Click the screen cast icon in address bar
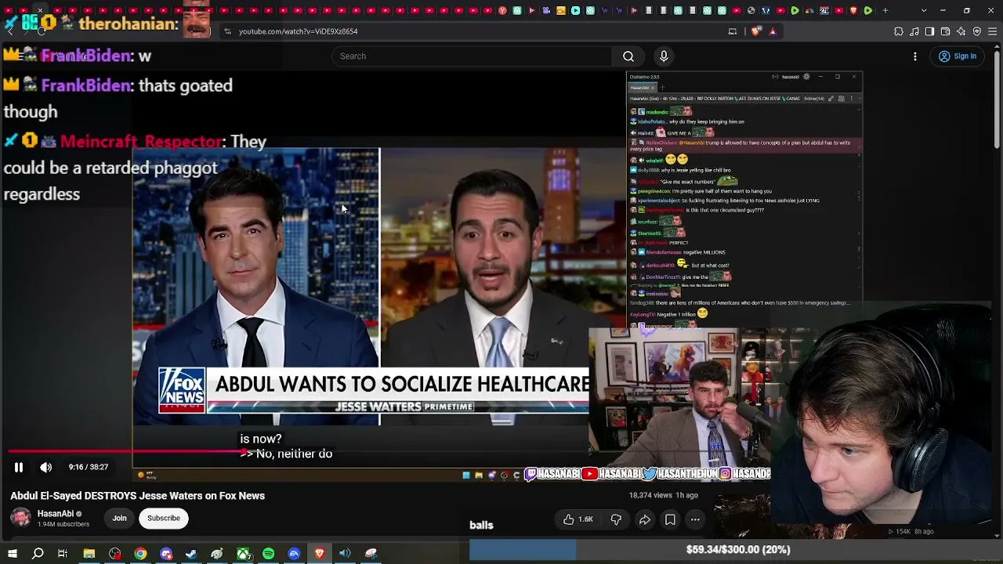 click(733, 31)
